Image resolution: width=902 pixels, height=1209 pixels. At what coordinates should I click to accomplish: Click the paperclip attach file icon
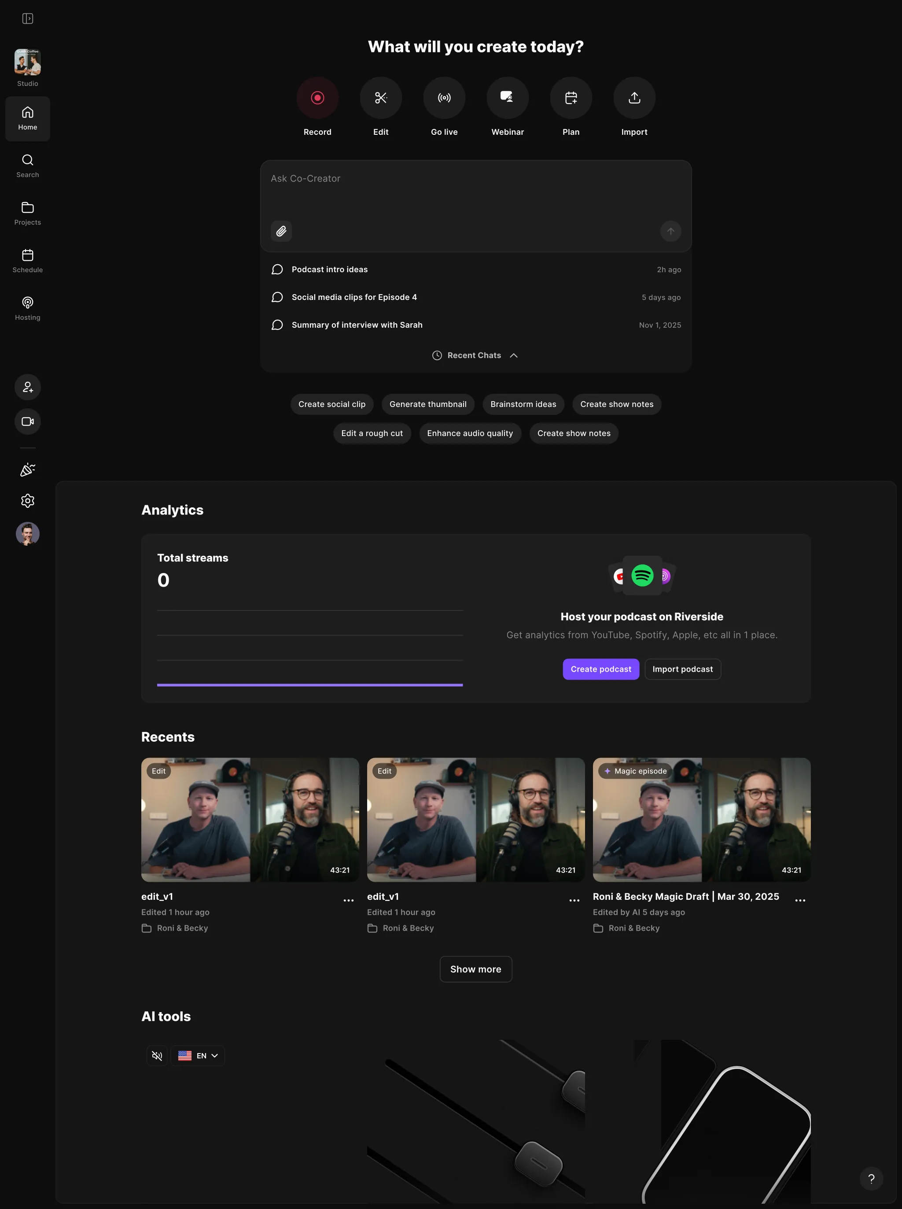281,231
